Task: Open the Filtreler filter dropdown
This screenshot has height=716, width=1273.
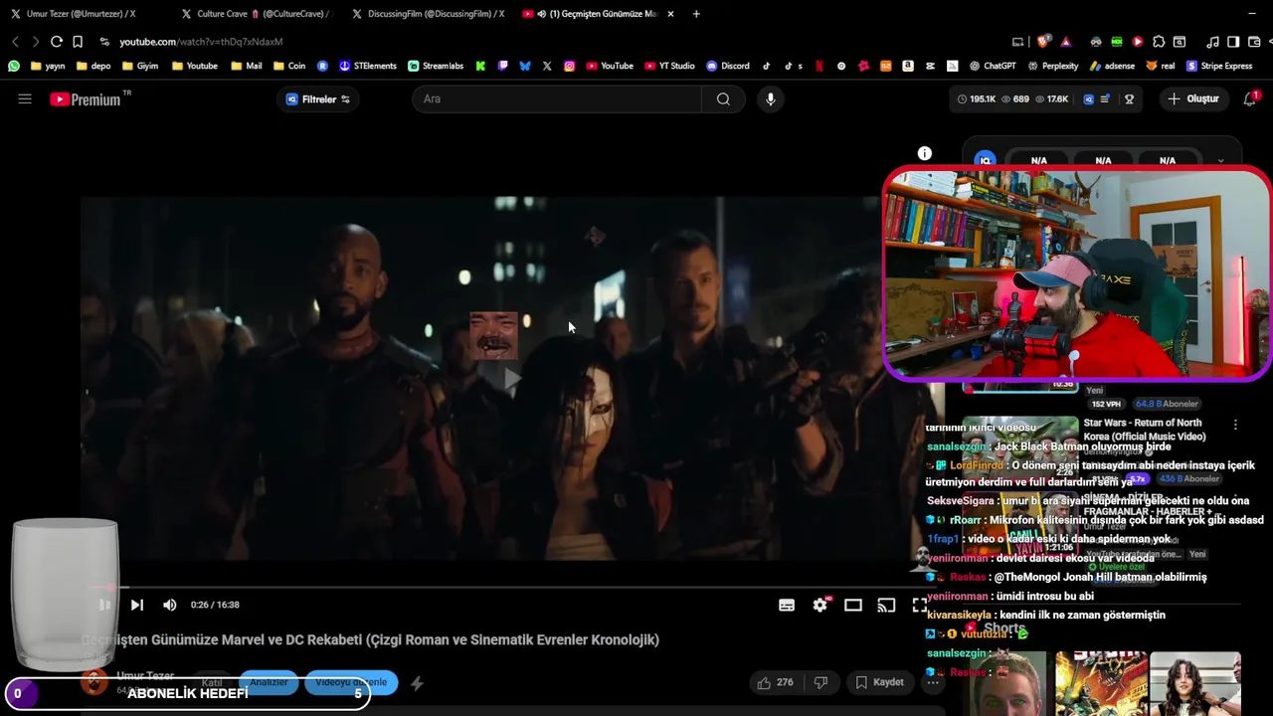Action: (x=318, y=99)
